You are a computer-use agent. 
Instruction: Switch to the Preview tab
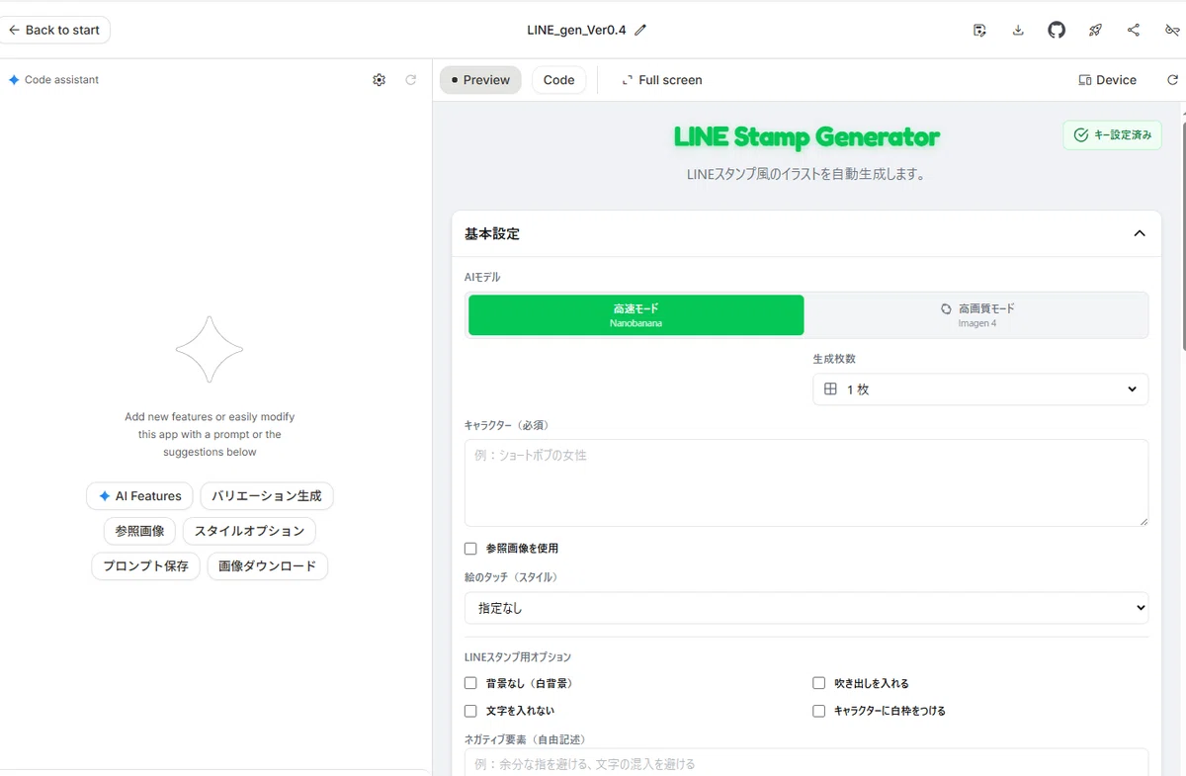point(480,80)
